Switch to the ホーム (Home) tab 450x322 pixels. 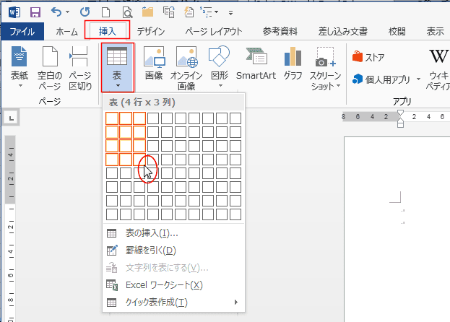(66, 31)
